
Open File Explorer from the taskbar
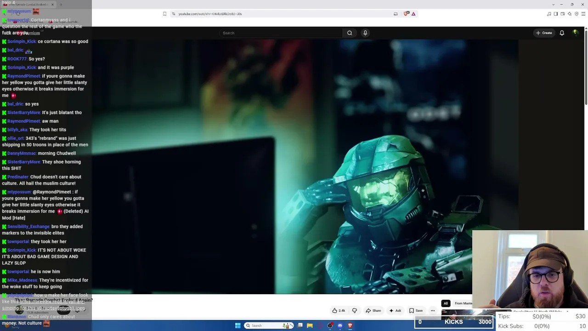point(310,325)
